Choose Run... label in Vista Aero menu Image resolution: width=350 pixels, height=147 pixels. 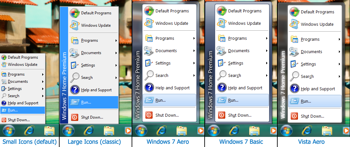click(x=306, y=101)
